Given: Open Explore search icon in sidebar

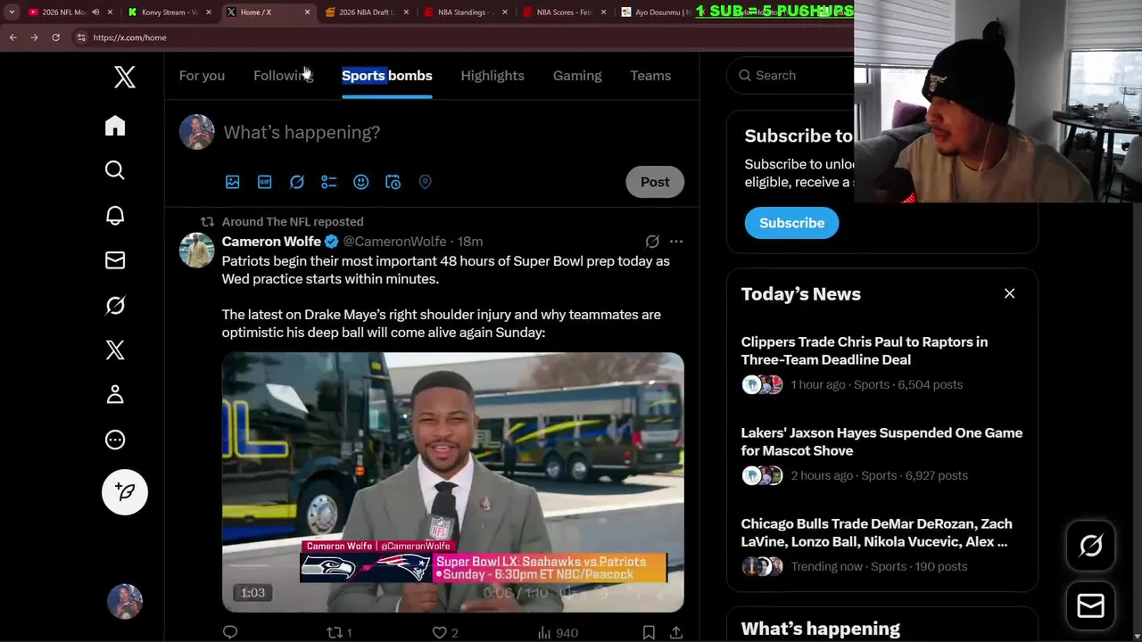Looking at the screenshot, I should (115, 170).
